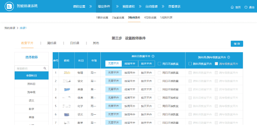Open help icon next to 单科目教案平齐
This screenshot has height=130, width=257.
(x=153, y=56)
